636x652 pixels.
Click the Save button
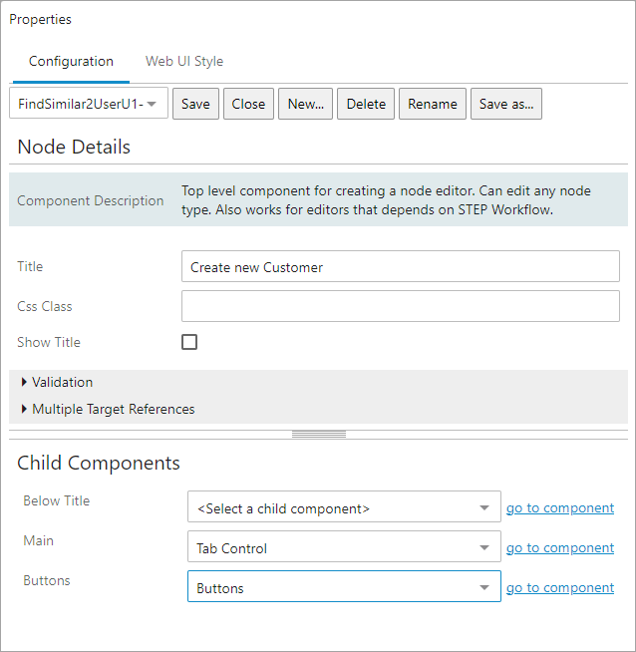195,104
